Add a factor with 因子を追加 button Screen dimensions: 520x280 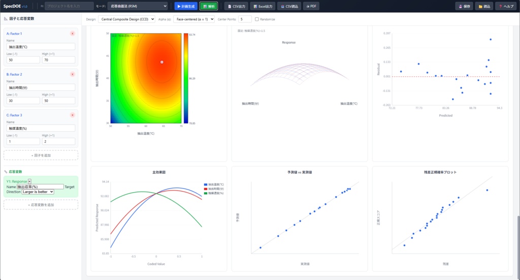pos(41,155)
